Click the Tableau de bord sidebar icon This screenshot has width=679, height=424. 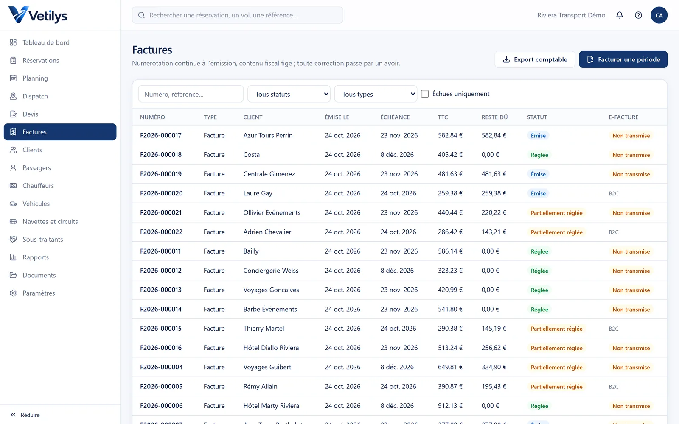[13, 42]
